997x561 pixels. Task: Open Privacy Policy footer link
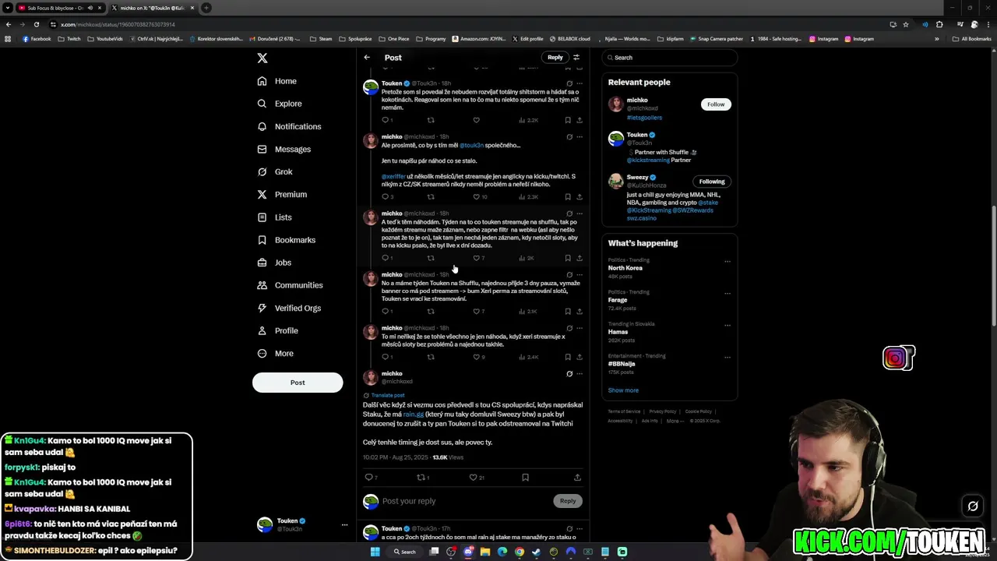tap(662, 411)
